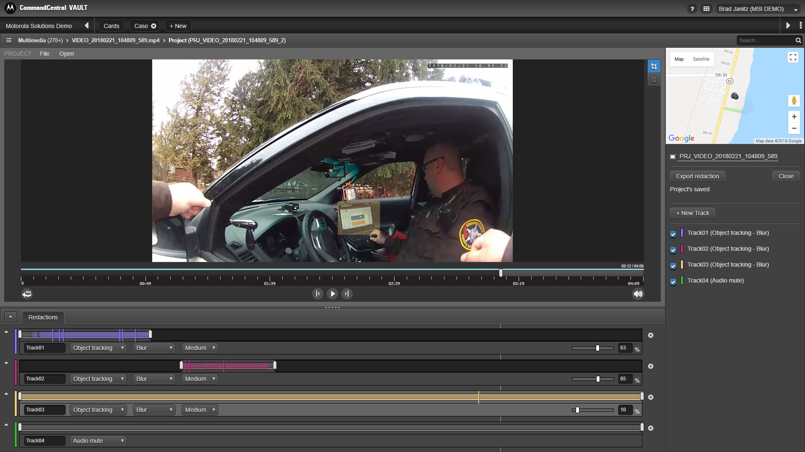Screen dimensions: 805x452
Task: Mute the video with speaker icon
Action: [638, 294]
